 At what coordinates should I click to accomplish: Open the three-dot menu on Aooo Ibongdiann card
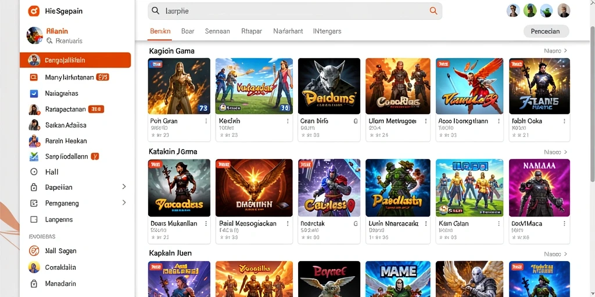click(x=498, y=121)
